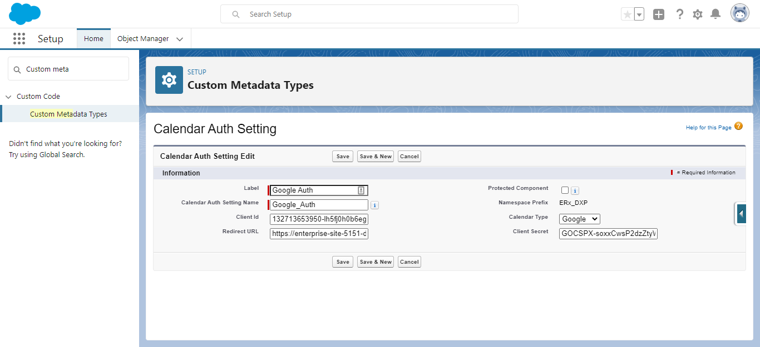This screenshot has height=347, width=760.
Task: Expand the right side panel arrow
Action: (741, 214)
